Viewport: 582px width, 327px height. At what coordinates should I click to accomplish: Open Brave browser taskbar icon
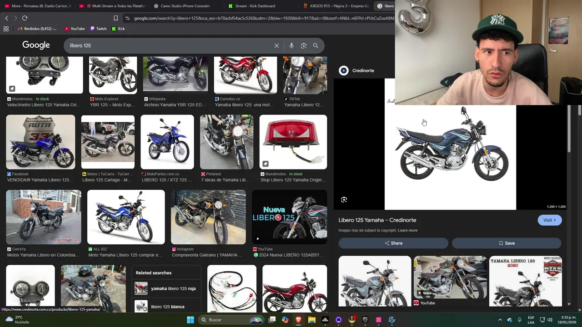pyautogui.click(x=298, y=320)
